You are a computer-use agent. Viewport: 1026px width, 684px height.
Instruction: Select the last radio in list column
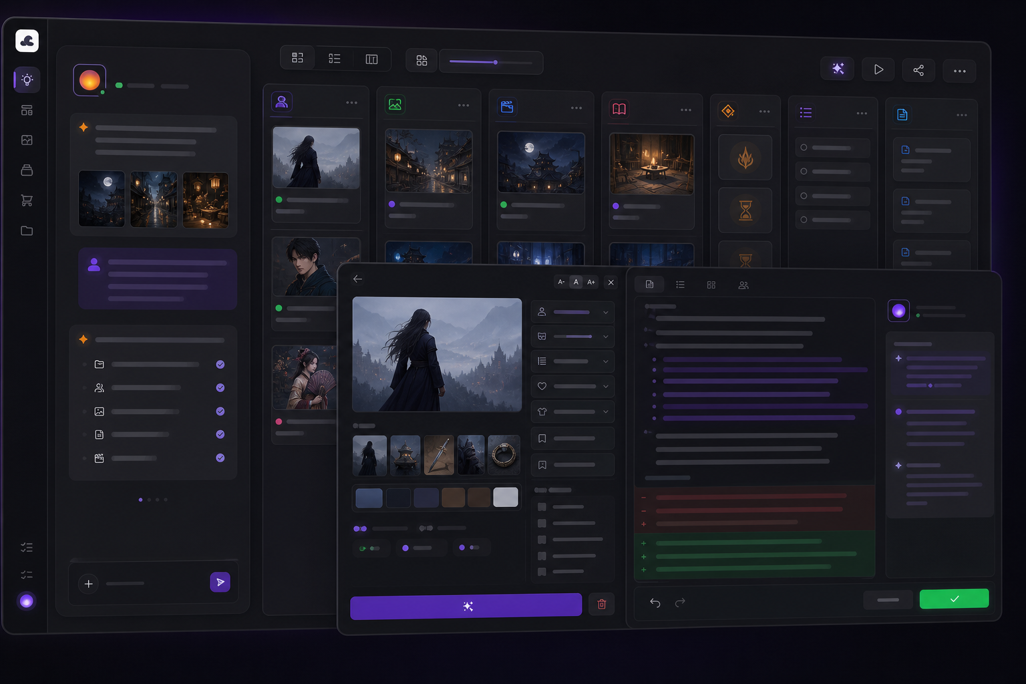(804, 220)
